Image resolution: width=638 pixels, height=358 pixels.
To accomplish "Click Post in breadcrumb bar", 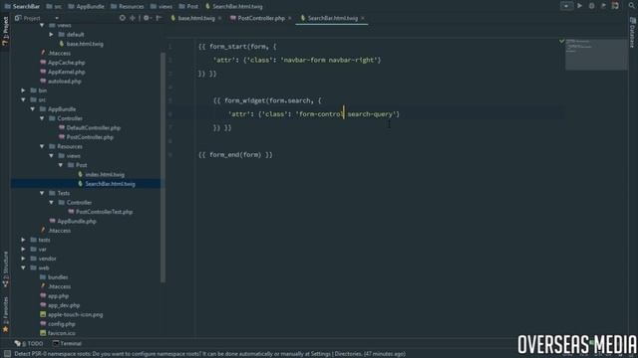I will tap(188, 7).
